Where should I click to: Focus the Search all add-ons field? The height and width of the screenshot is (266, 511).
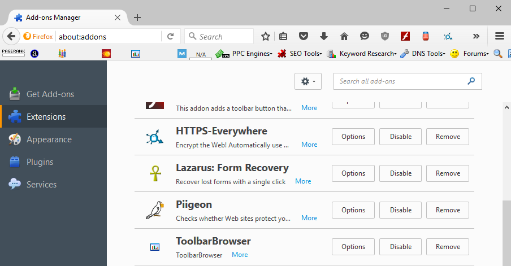(408, 81)
